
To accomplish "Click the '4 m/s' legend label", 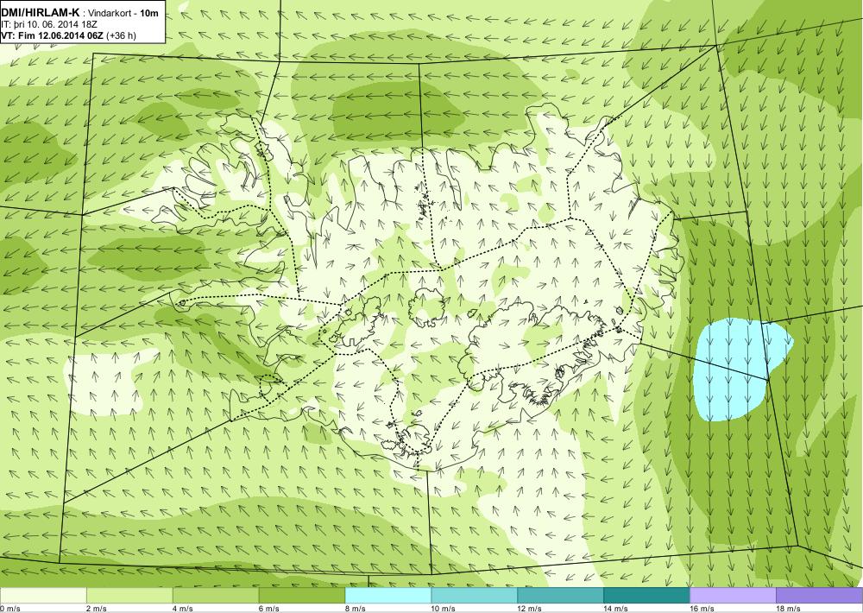I will [x=183, y=609].
